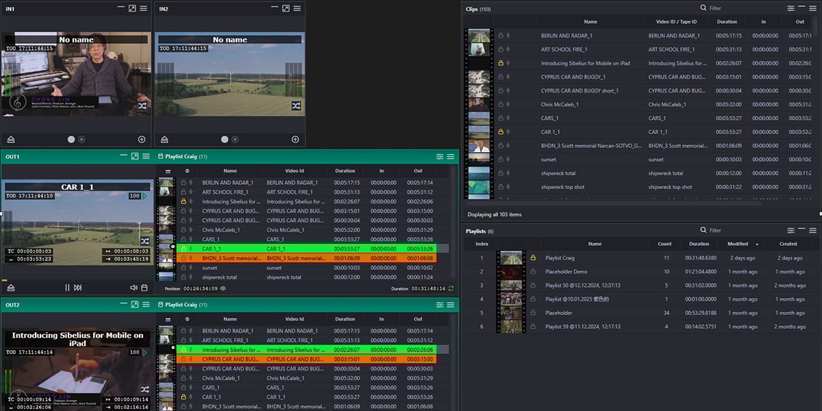
Task: Select first radio dot under IN1 preview
Action: pyautogui.click(x=71, y=139)
